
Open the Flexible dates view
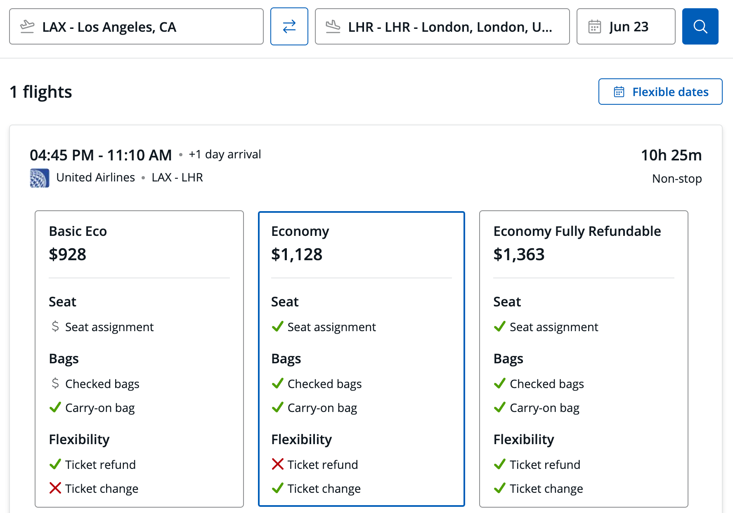click(x=660, y=92)
